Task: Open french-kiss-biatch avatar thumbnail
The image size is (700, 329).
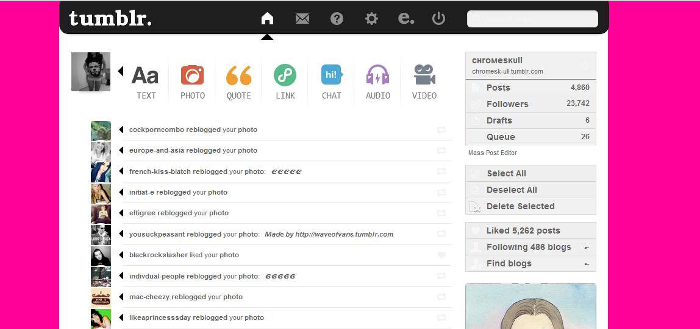Action: click(x=101, y=173)
